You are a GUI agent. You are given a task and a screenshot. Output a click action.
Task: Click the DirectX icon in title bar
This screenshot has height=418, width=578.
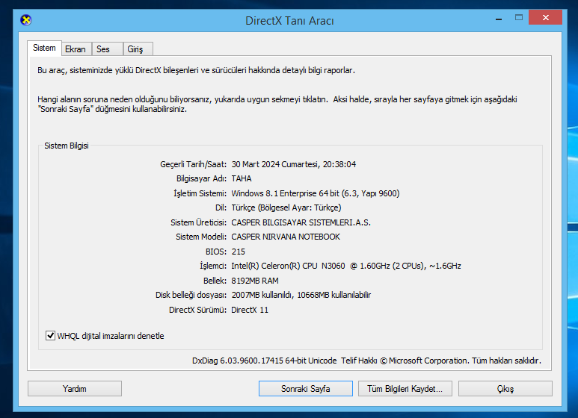tap(26, 20)
